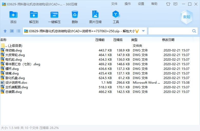Screen dimensions: 200x131
Task: Click the 61.2 KB compressed size cell
Action: [124, 78]
